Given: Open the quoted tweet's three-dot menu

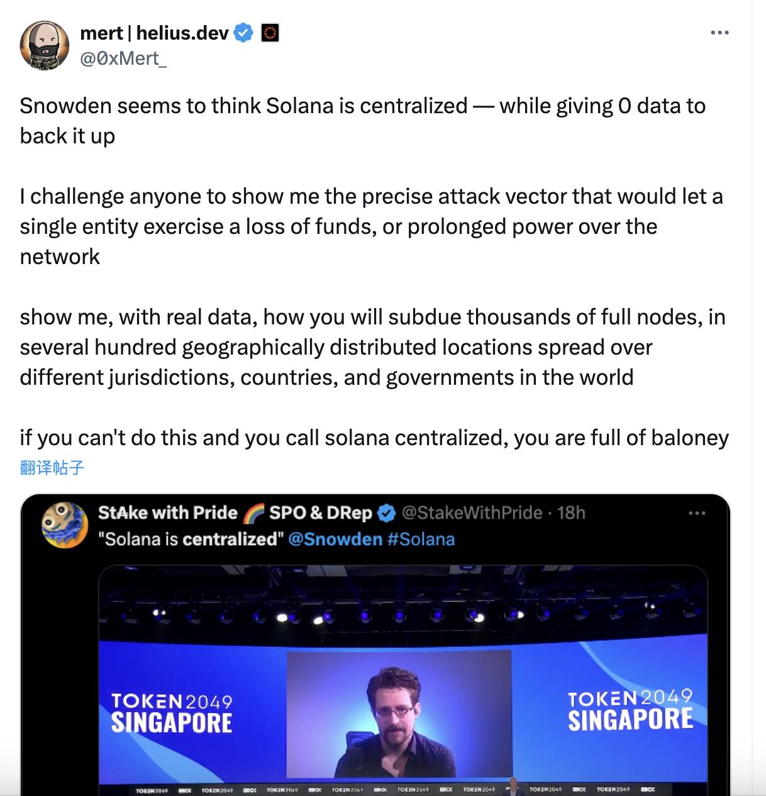Looking at the screenshot, I should 697,514.
